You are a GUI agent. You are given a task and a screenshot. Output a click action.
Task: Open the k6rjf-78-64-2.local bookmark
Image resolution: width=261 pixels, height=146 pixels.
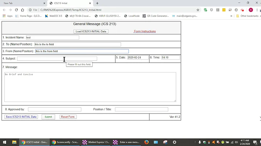pyautogui.click(x=78, y=16)
